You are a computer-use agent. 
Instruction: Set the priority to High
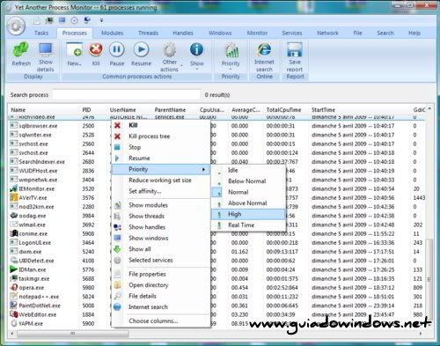(248, 214)
